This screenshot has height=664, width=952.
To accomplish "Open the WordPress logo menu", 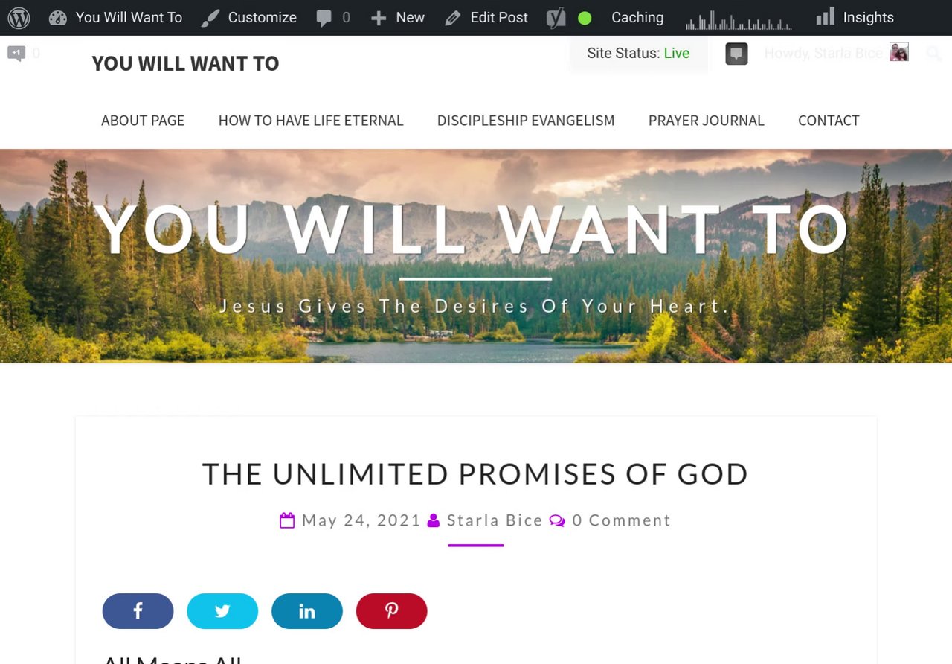I will coord(19,18).
